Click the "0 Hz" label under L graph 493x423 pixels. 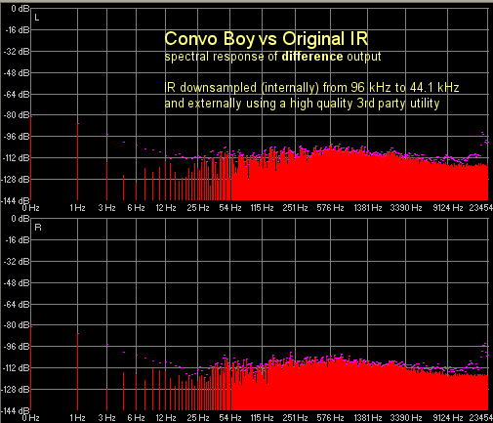pos(31,208)
